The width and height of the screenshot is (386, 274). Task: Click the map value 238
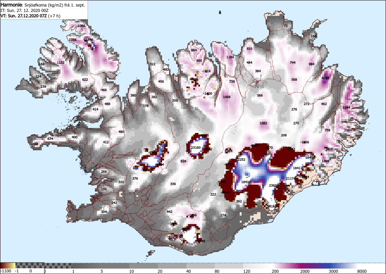43,87
